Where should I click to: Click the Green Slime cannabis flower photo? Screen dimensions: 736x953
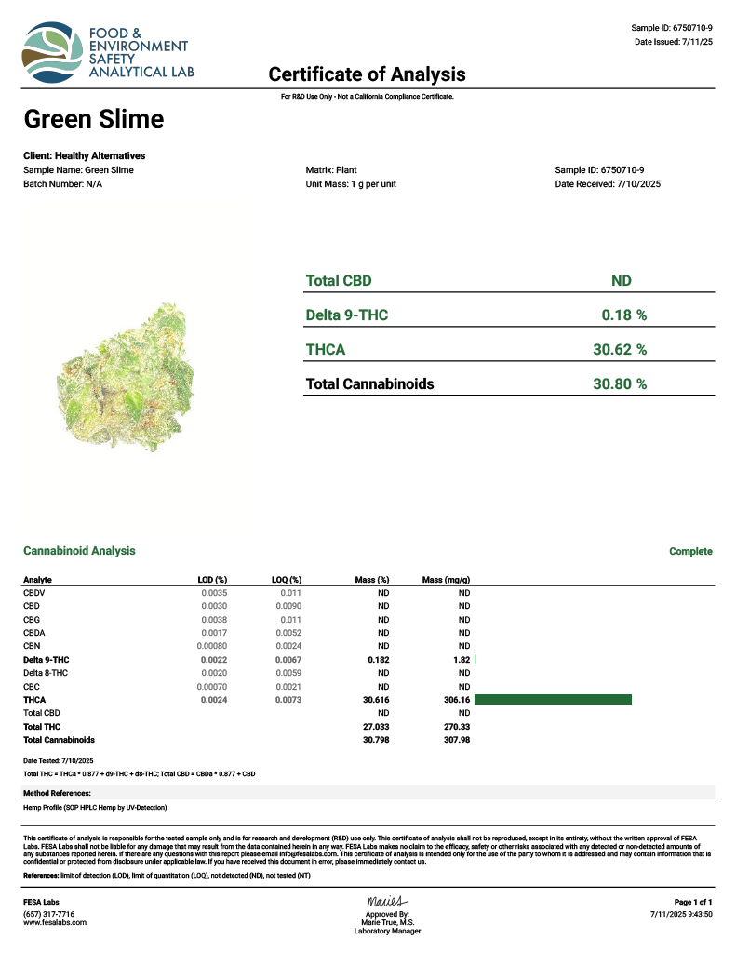[126, 377]
